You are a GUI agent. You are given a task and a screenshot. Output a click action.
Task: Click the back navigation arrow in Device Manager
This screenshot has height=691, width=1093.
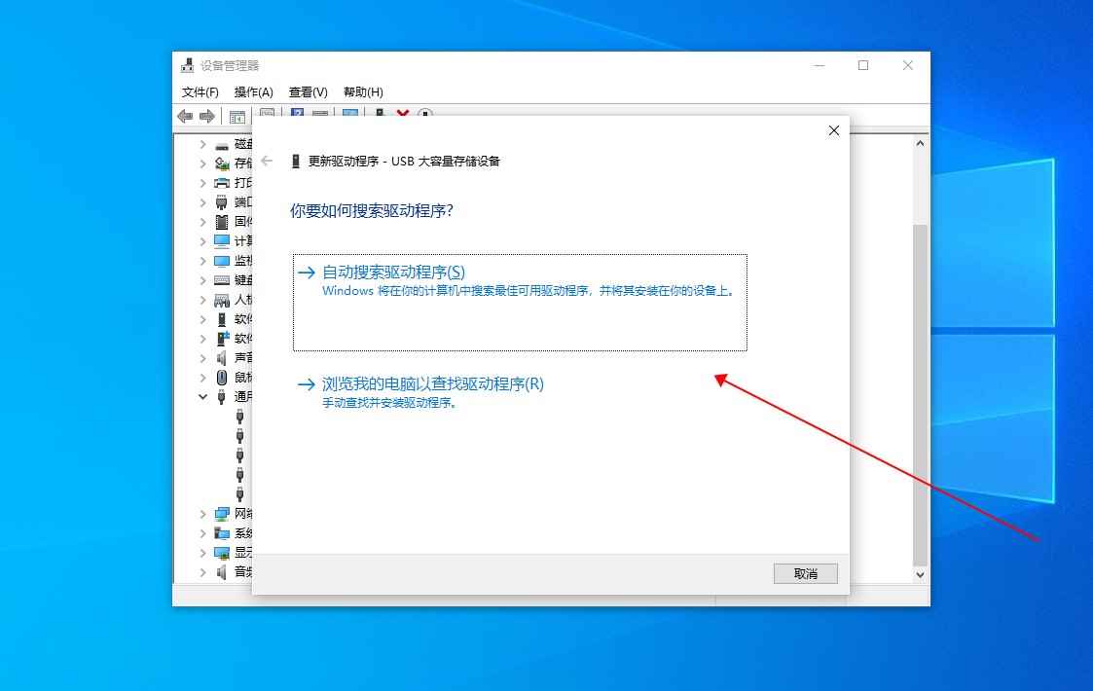185,116
